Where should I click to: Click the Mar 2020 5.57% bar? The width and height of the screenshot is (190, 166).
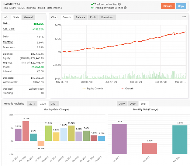click(x=33, y=137)
